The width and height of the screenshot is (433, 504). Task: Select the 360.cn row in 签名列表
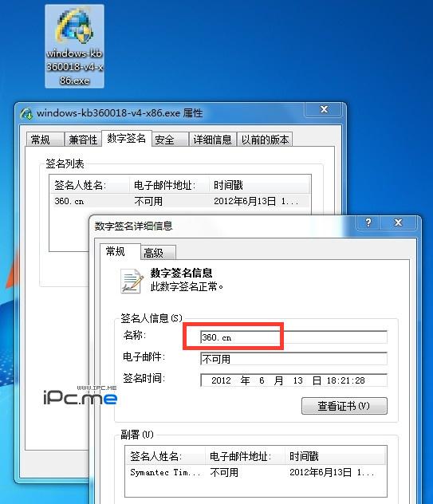179,201
